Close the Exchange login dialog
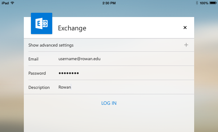 pos(185,28)
